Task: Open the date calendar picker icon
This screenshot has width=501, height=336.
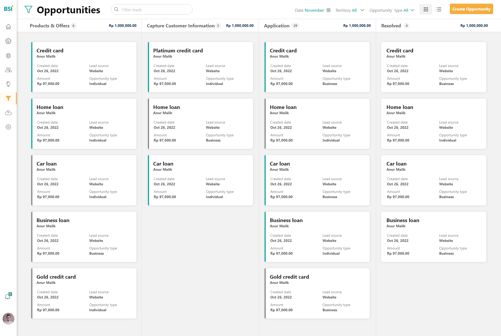Action: [x=329, y=10]
